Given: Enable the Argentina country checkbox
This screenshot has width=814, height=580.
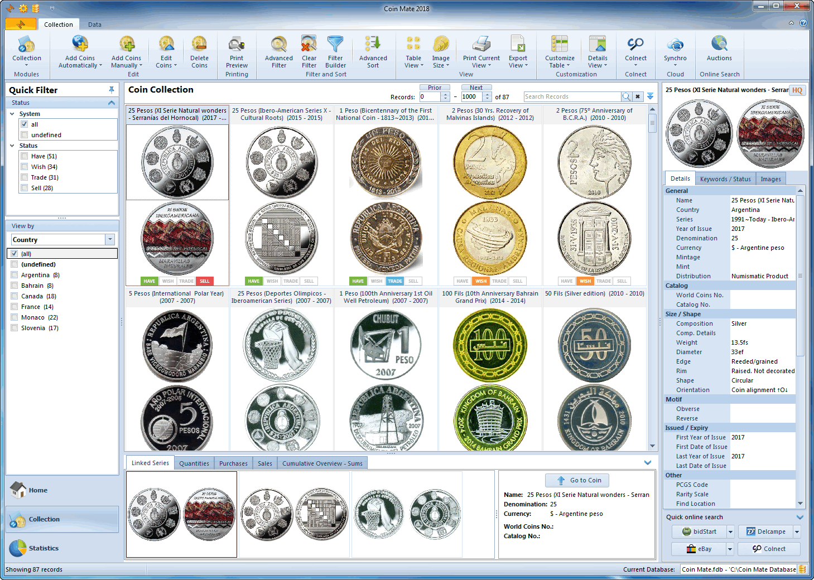Looking at the screenshot, I should click(15, 275).
